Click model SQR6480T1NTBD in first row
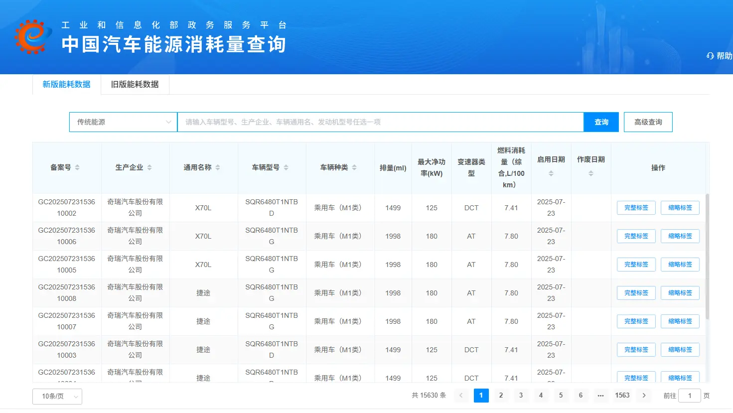 (272, 208)
